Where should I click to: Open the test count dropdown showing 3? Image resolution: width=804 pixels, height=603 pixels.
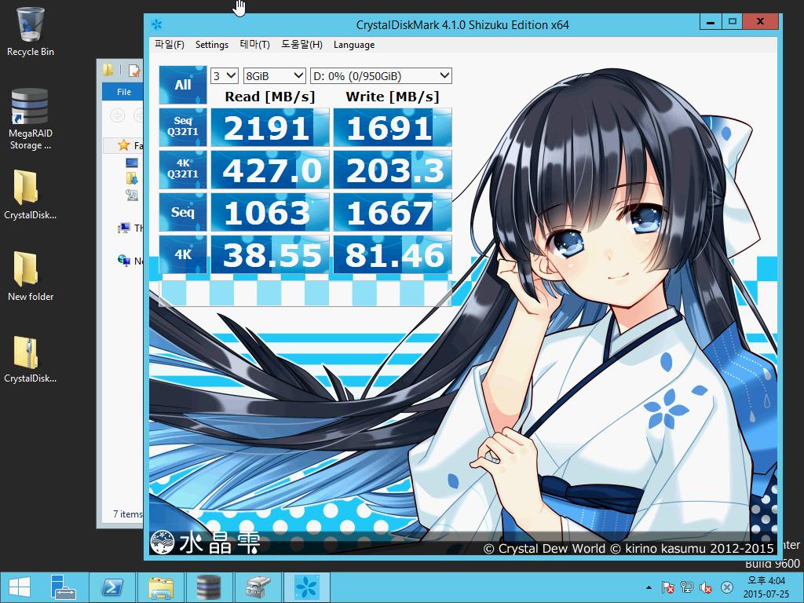(225, 76)
